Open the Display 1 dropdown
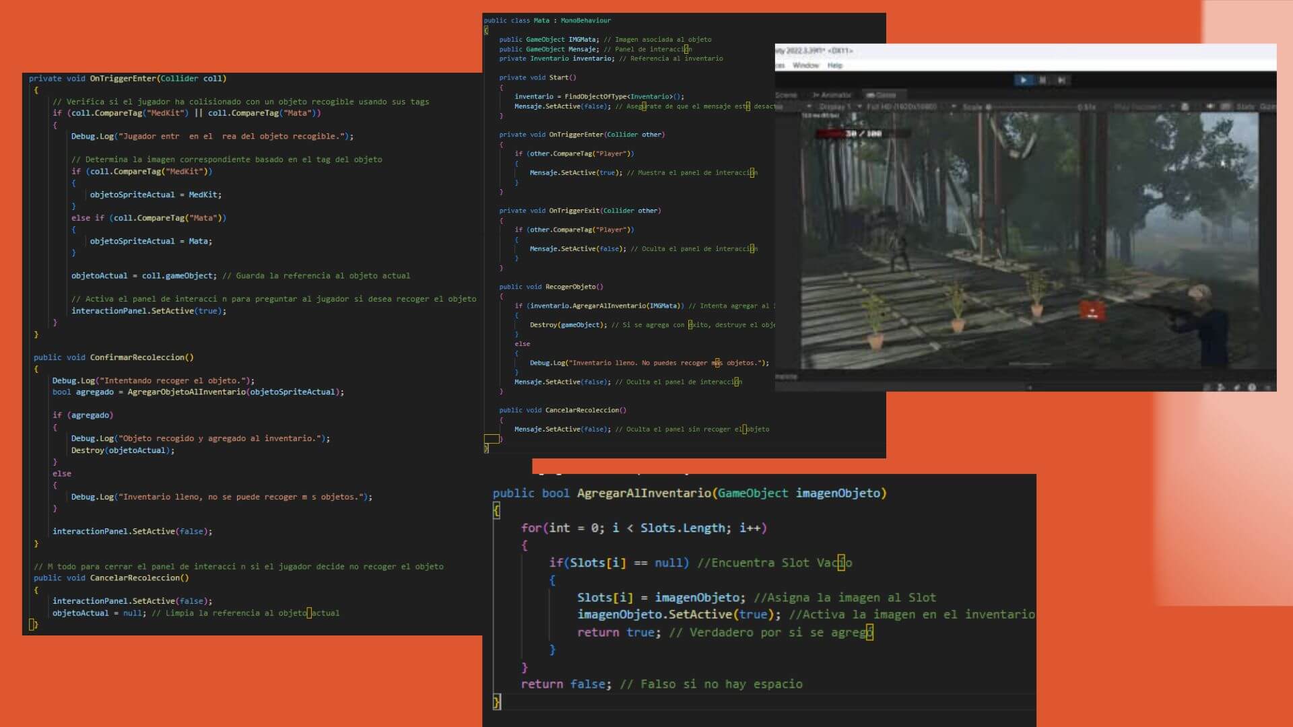The height and width of the screenshot is (727, 1293). point(839,107)
